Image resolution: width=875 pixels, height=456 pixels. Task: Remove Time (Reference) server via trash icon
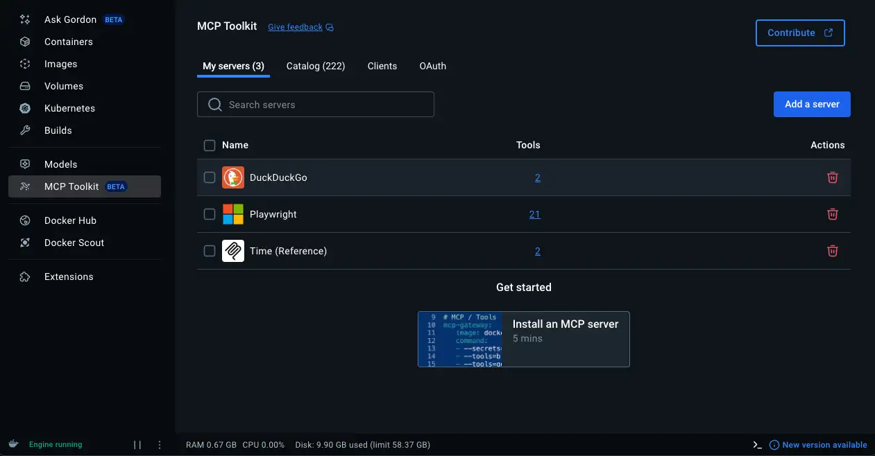pyautogui.click(x=833, y=251)
